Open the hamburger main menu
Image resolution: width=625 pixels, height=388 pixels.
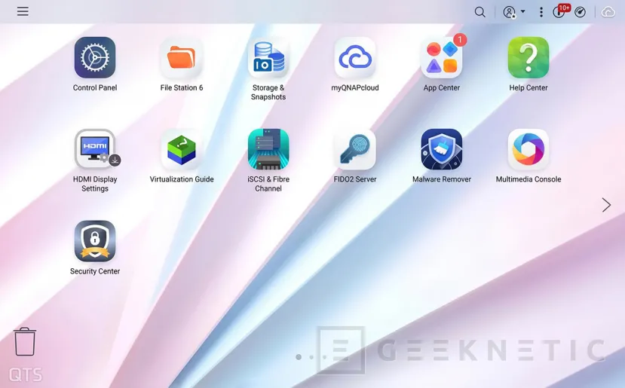pyautogui.click(x=23, y=11)
